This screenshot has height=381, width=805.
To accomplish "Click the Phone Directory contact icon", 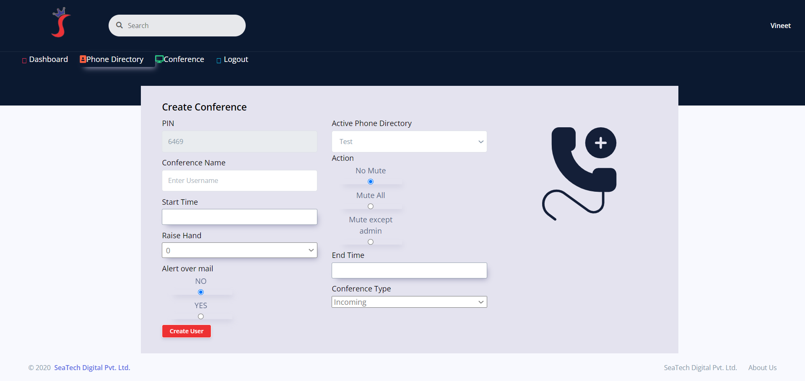I will tap(83, 59).
